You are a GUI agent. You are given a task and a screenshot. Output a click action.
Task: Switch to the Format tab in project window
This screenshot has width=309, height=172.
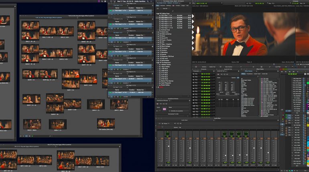[x=178, y=6]
